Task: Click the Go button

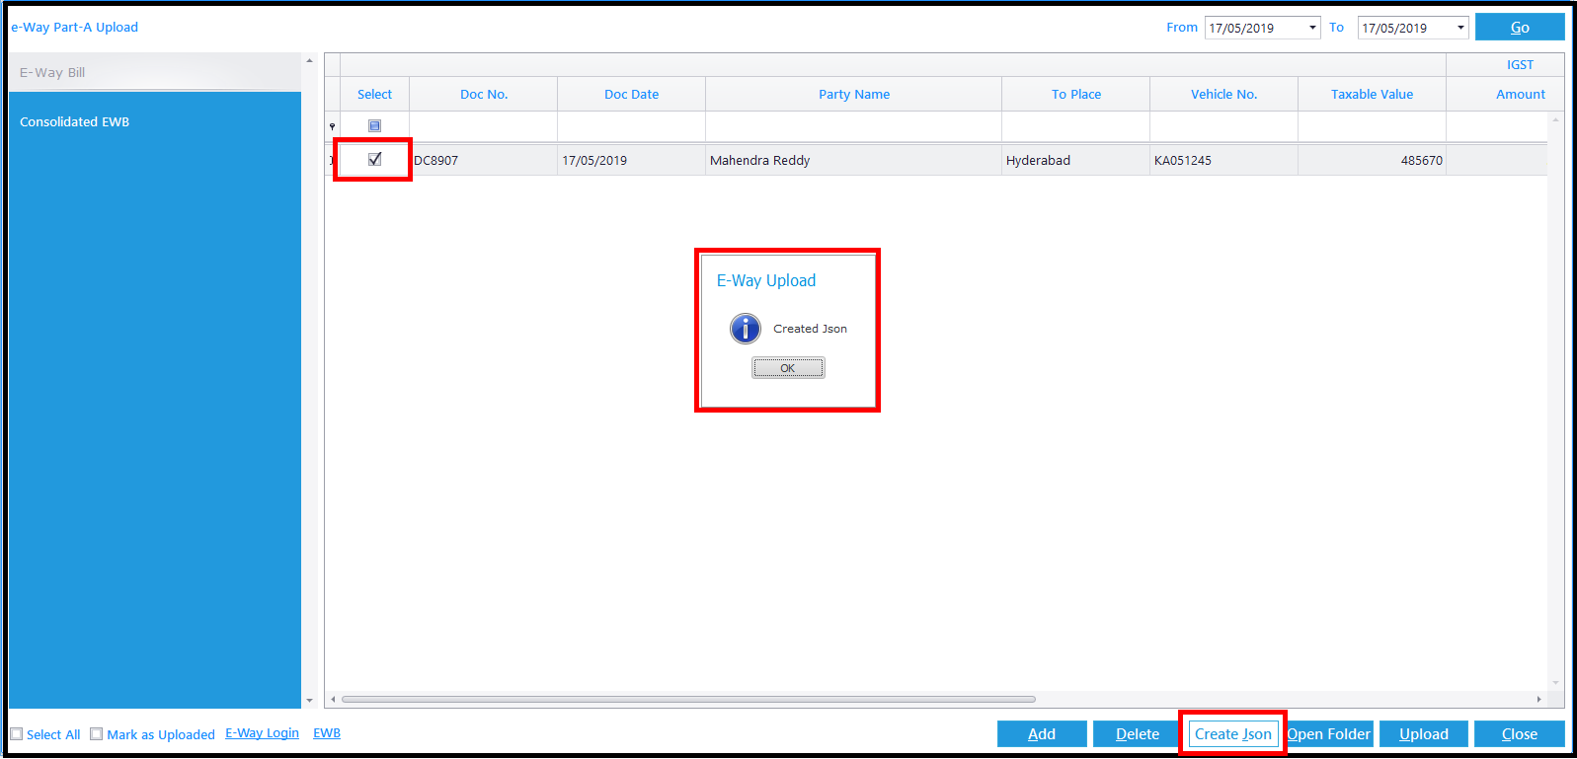Action: 1520,28
